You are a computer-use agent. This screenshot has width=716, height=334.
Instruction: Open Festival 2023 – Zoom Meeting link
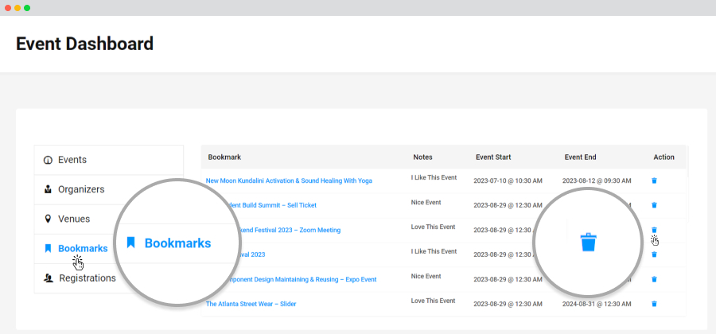290,230
